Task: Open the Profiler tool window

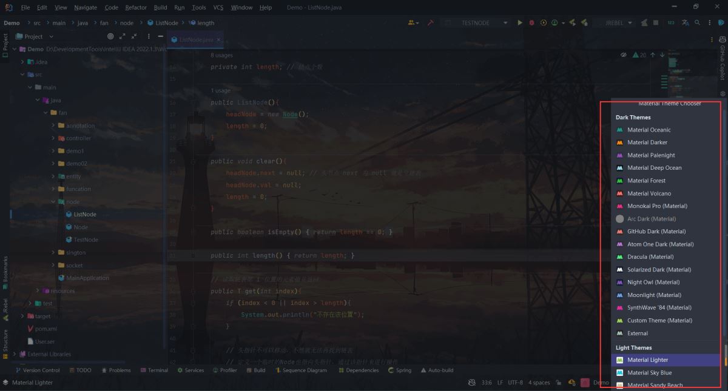Action: tap(224, 370)
